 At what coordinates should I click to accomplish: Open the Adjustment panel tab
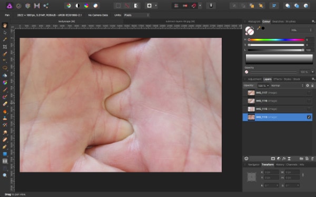coord(254,79)
